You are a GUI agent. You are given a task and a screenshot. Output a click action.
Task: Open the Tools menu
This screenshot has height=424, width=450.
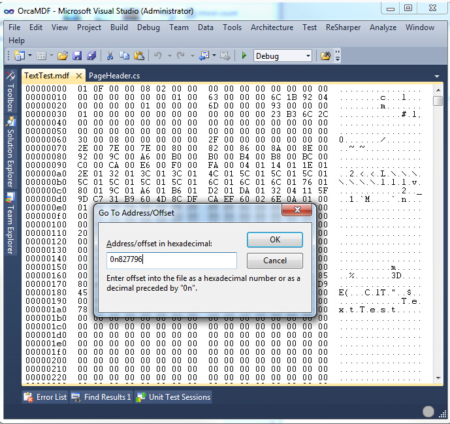(x=232, y=27)
